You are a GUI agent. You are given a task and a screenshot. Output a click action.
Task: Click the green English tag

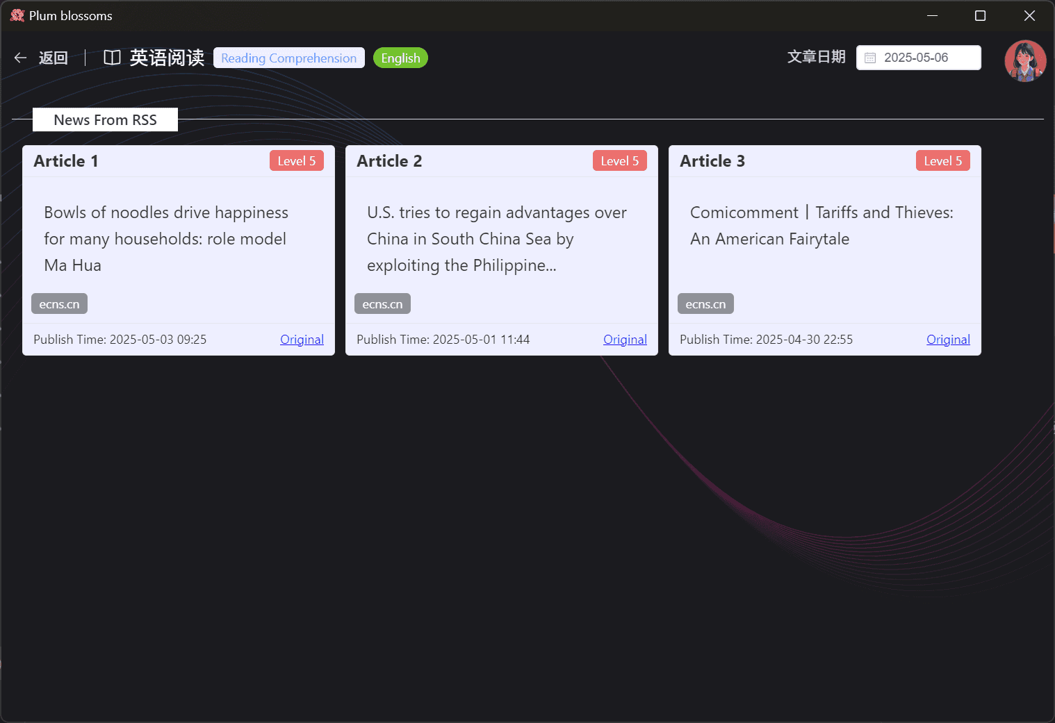click(x=400, y=58)
